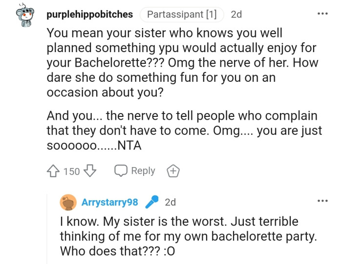Click the Reply speech bubble icon
The image size is (342, 264).
click(120, 171)
